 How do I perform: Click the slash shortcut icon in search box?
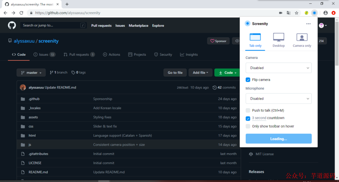pyautogui.click(x=83, y=25)
